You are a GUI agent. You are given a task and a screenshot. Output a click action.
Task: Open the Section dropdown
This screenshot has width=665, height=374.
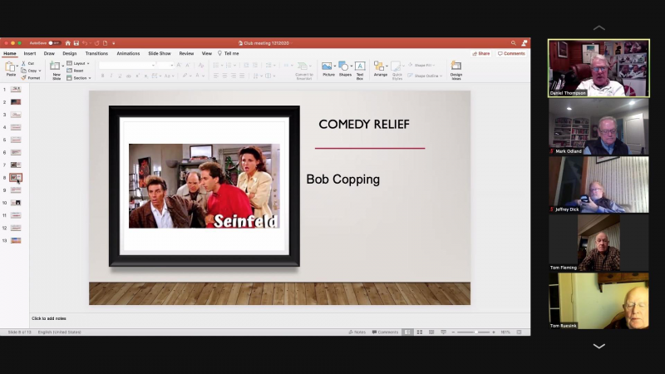pos(79,78)
